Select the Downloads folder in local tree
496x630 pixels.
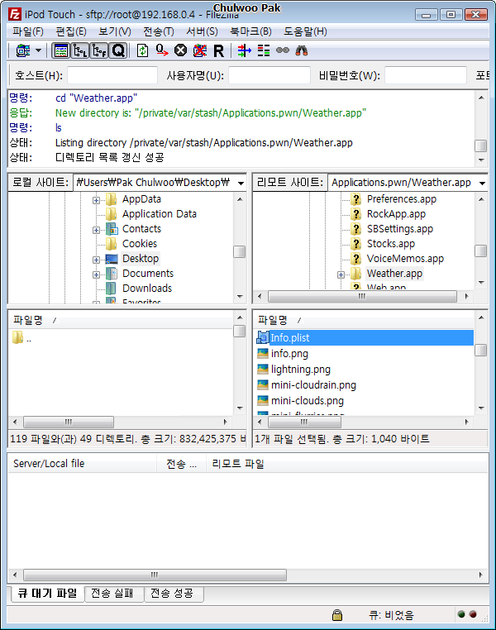click(147, 288)
